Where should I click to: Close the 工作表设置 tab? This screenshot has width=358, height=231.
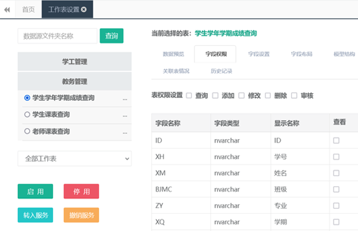point(84,10)
